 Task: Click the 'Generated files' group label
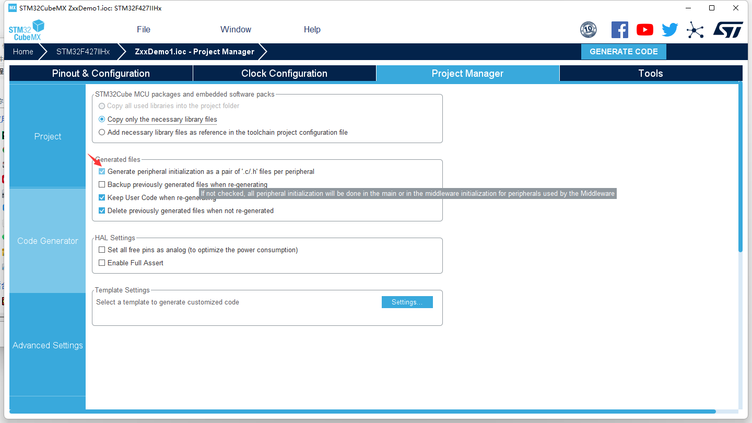(x=118, y=159)
